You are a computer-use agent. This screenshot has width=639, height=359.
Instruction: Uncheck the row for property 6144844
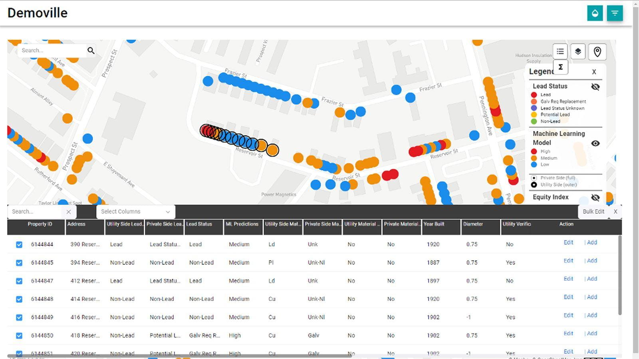(19, 245)
